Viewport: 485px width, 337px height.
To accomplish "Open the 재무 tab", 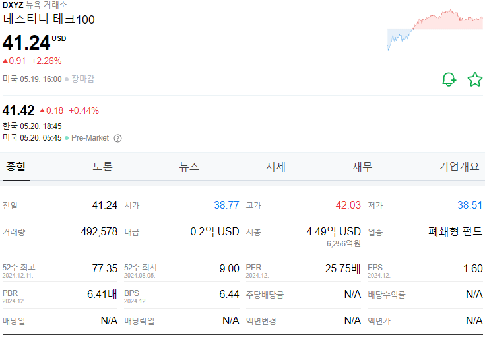I will pyautogui.click(x=362, y=167).
